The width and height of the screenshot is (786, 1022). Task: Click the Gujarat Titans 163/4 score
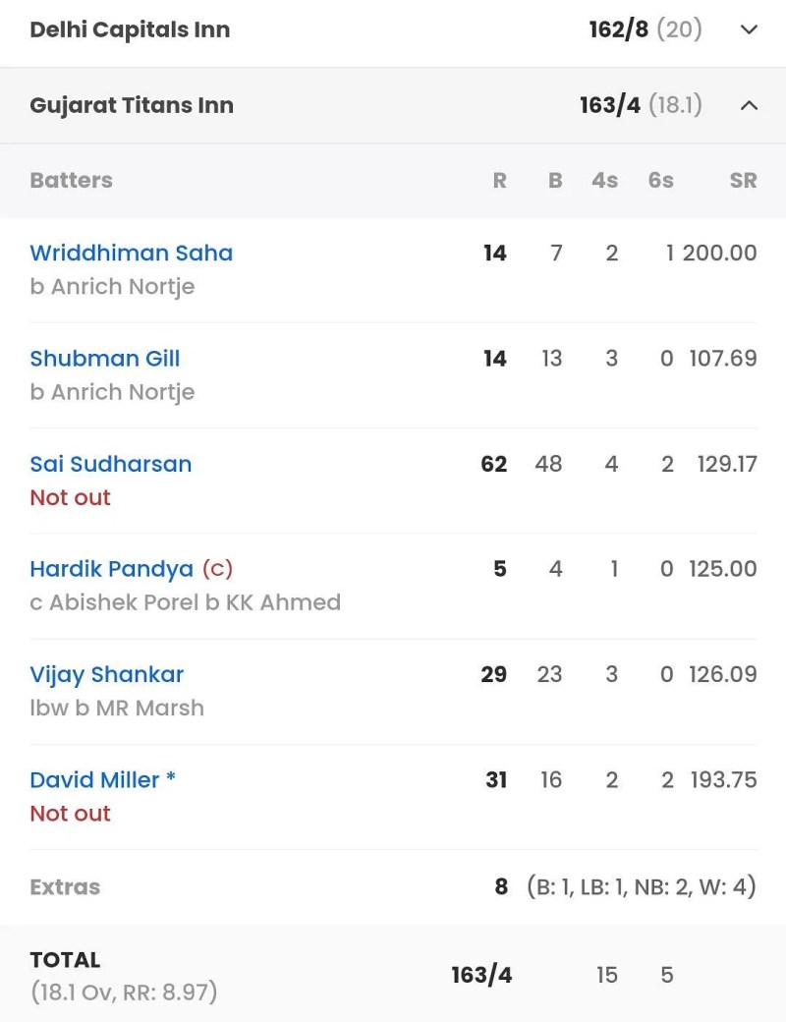(610, 105)
